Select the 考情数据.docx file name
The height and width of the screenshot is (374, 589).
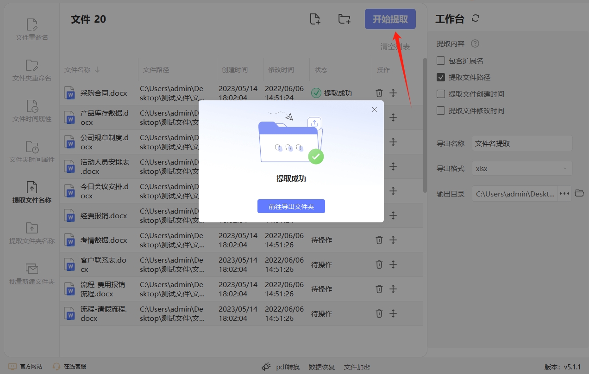tap(104, 240)
